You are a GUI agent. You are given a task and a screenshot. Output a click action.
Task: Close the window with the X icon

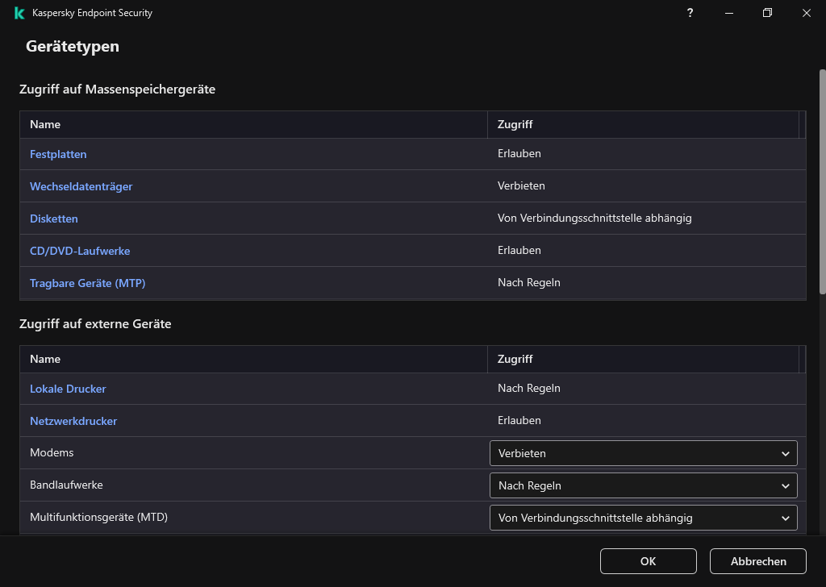(806, 13)
